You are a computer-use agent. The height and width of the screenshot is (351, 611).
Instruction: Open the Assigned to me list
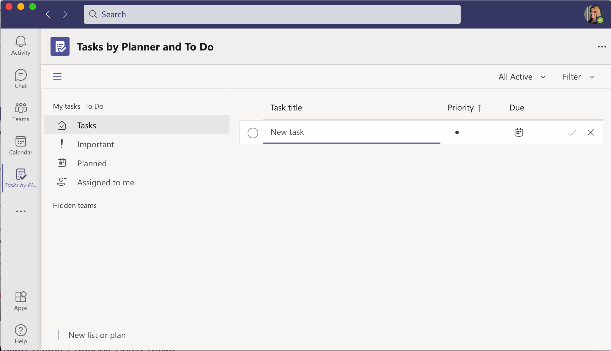click(x=137, y=182)
